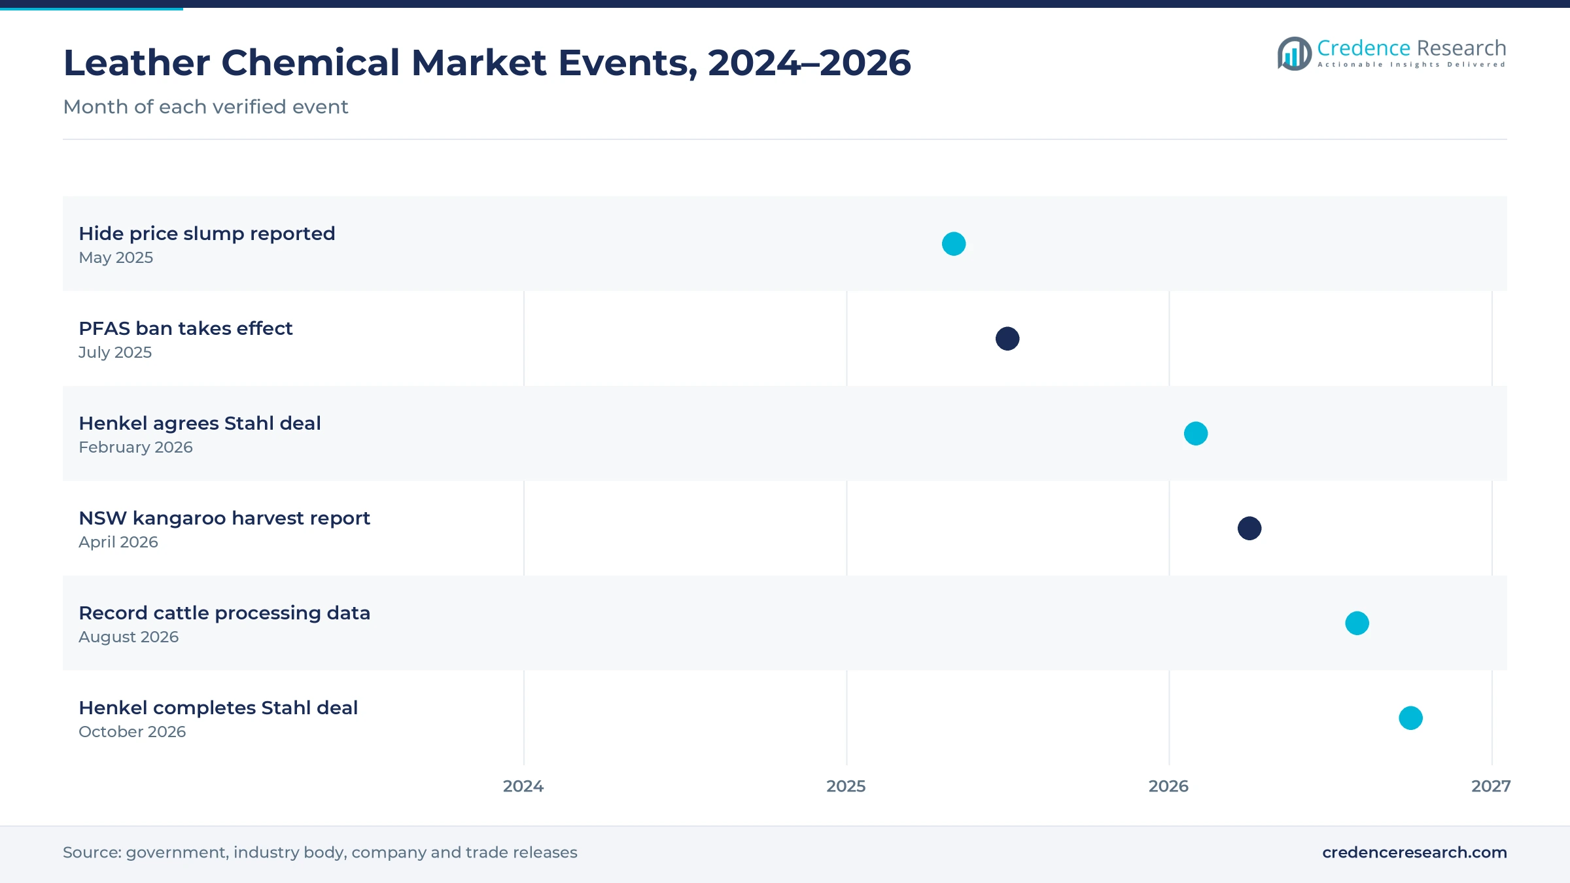Open the credenceresearch.com link
This screenshot has width=1570, height=883.
(1414, 852)
